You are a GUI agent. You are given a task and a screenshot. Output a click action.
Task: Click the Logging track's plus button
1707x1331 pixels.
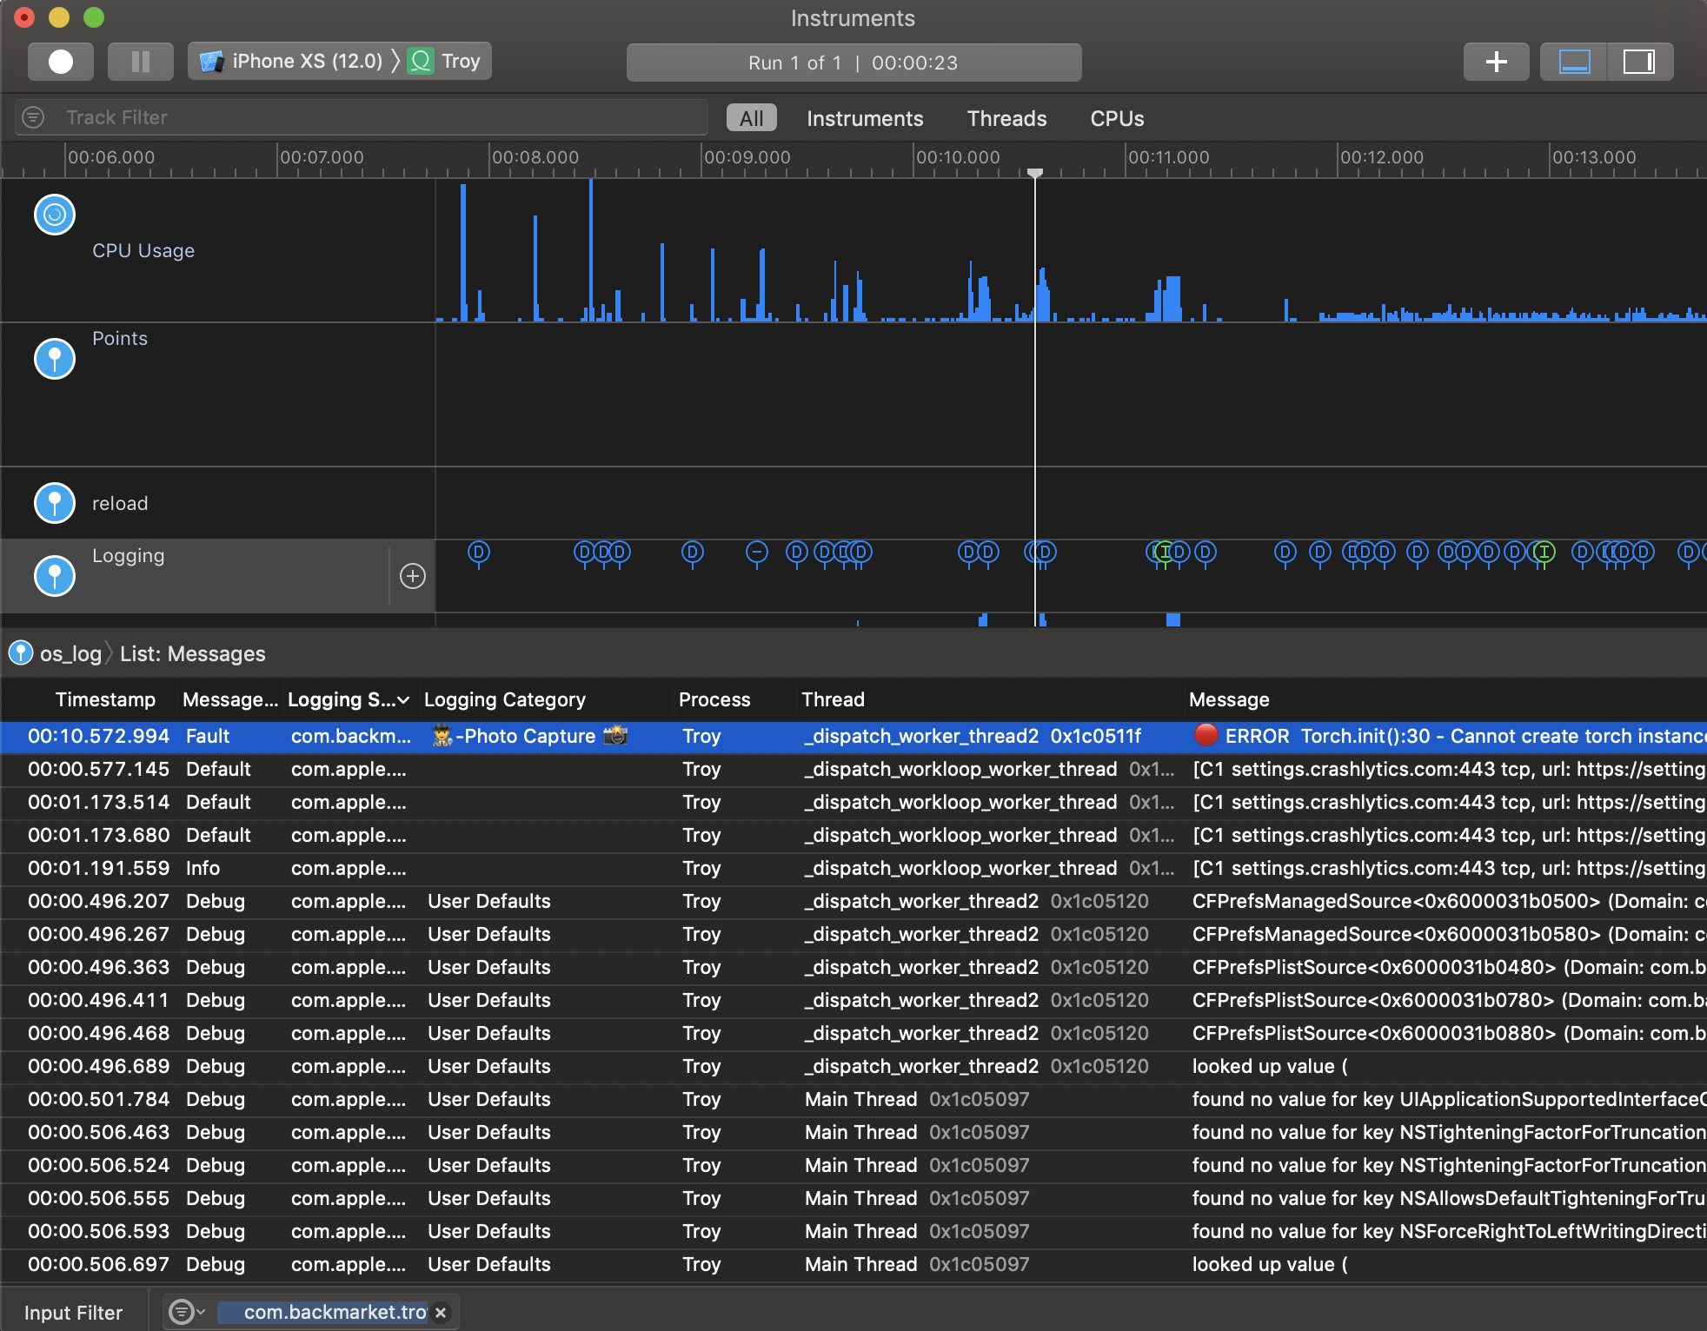click(x=413, y=576)
